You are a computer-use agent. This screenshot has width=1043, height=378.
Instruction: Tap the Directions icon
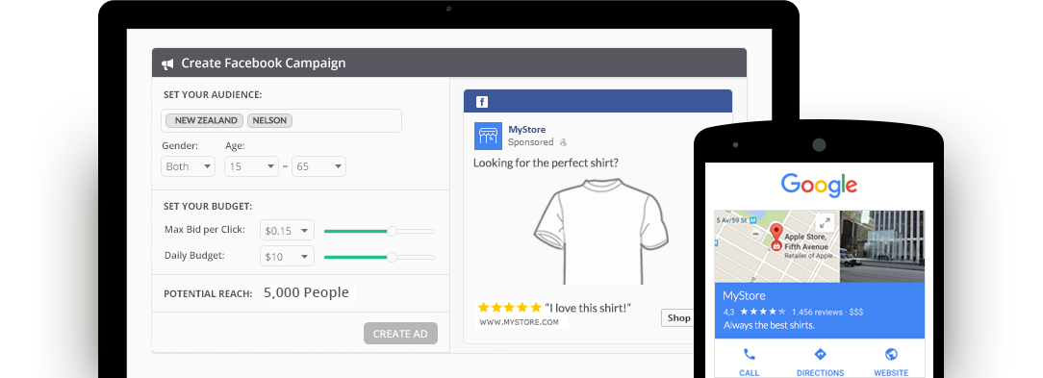[x=820, y=354]
